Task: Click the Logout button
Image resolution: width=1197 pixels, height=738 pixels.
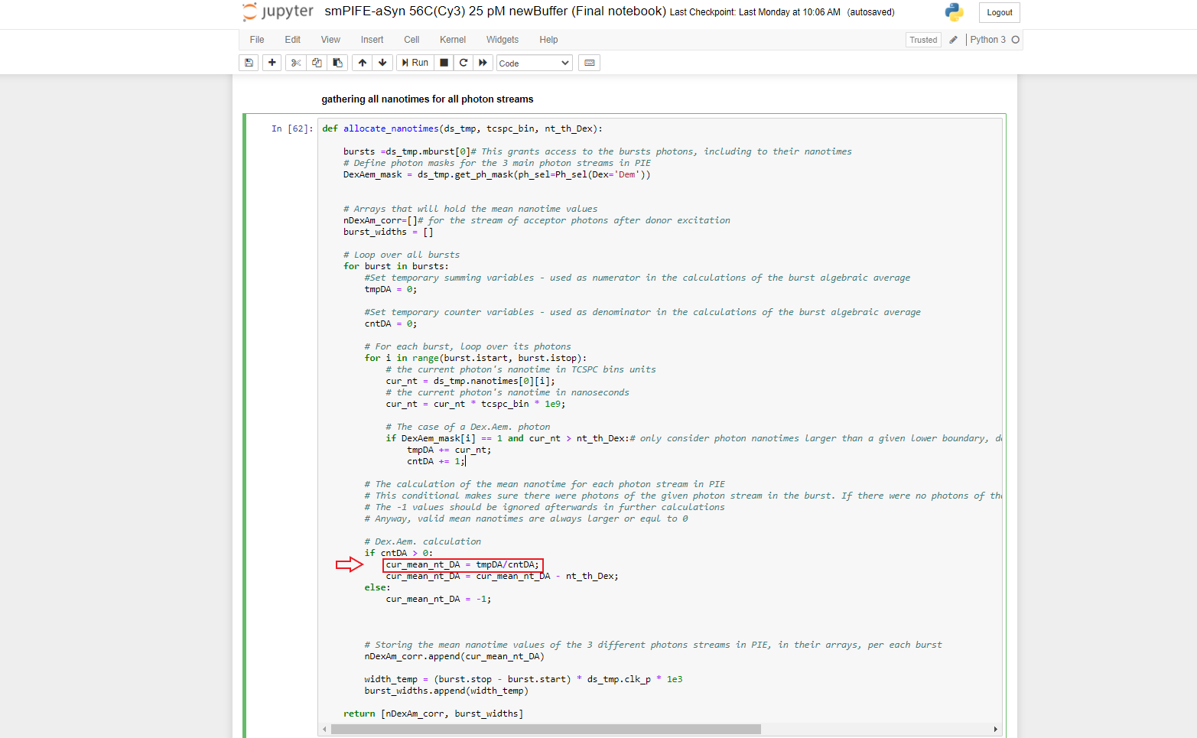Action: [999, 12]
